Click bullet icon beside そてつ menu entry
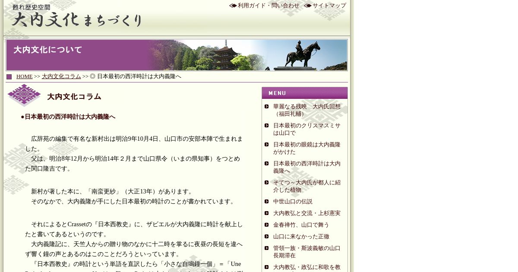Viewport: 518px width, 272px height. (x=267, y=183)
